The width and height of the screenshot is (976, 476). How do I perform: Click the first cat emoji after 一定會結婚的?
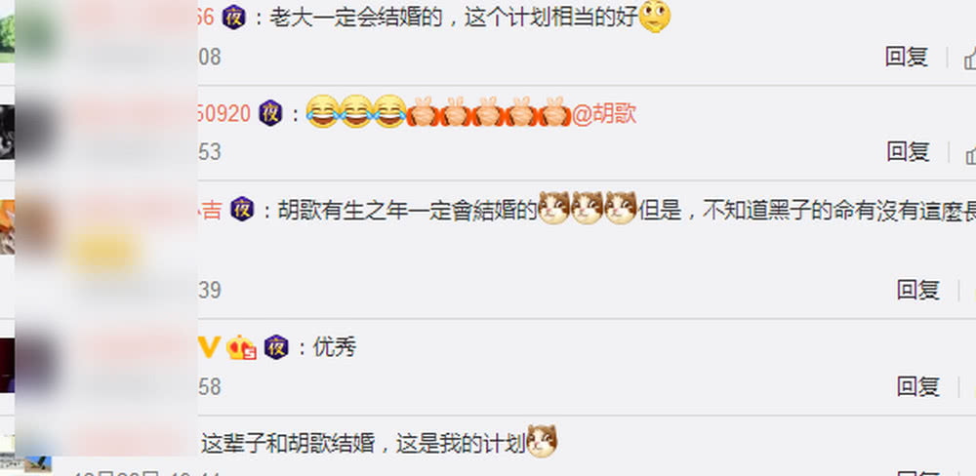point(553,209)
